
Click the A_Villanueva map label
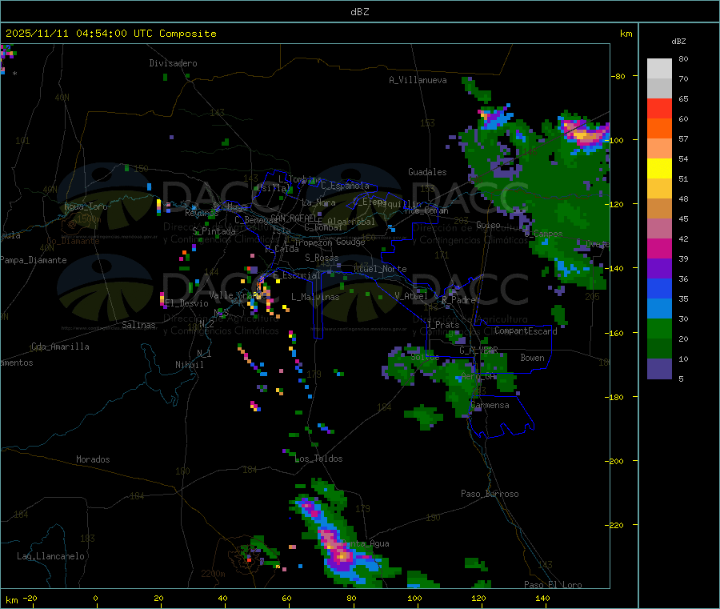pos(418,80)
